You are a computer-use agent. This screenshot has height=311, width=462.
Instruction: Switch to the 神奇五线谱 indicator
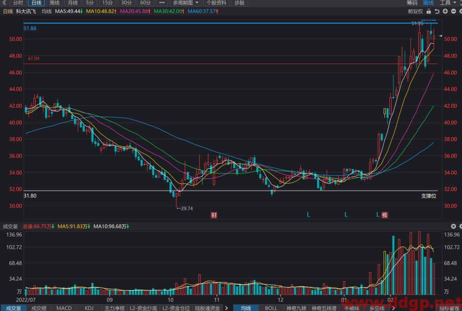pyautogui.click(x=324, y=308)
